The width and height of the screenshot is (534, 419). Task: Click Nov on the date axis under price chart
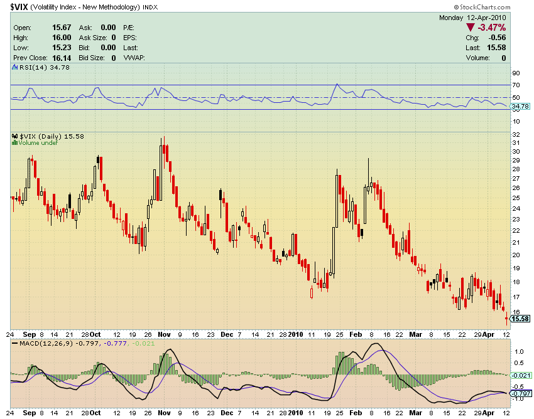point(164,335)
